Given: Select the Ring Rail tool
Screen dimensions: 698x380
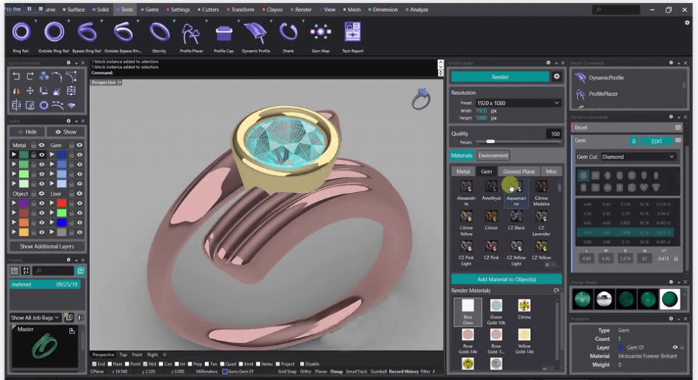Looking at the screenshot, I should point(21,32).
